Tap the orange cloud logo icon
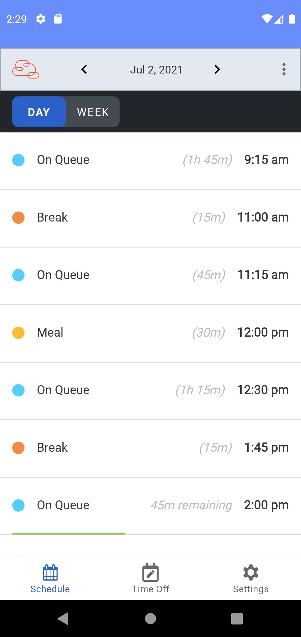 pos(26,69)
